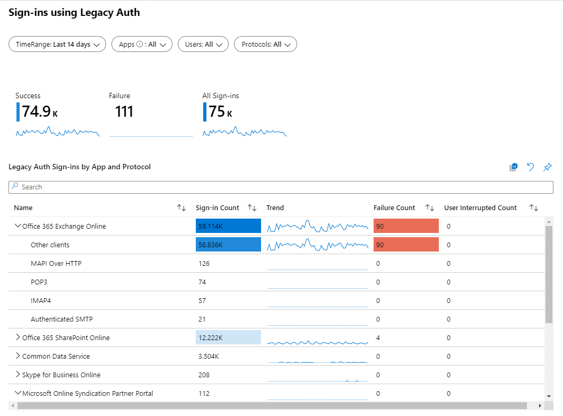
Task: Open the Protocols: All filter dropdown
Action: [265, 44]
